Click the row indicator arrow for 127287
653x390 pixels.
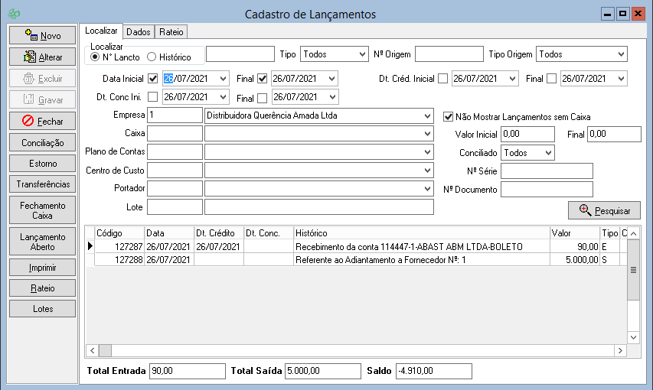click(90, 246)
